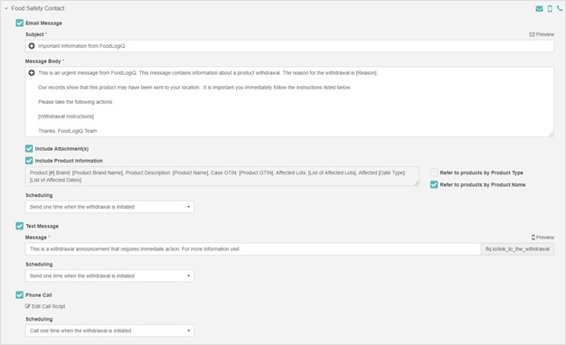Open the email Preview link
The height and width of the screenshot is (345, 566).
542,34
